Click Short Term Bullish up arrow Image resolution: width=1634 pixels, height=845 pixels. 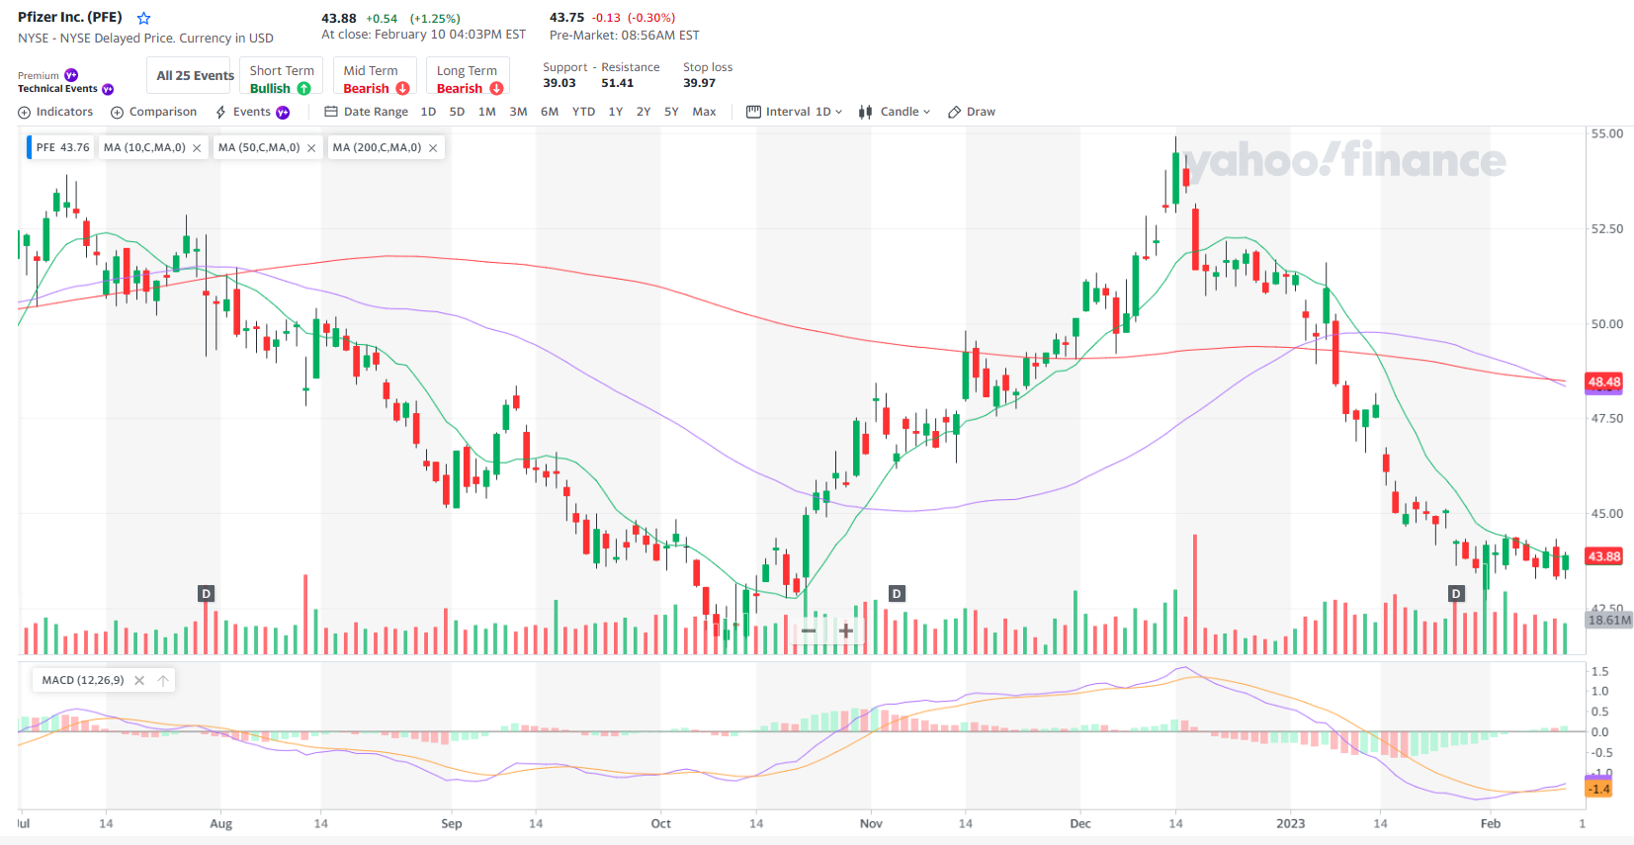click(303, 89)
